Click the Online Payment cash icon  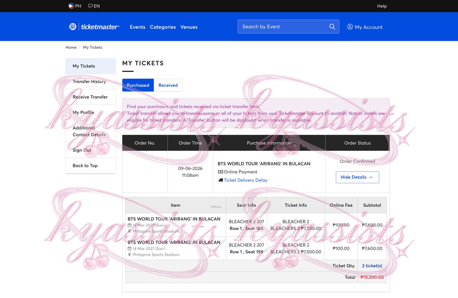(x=220, y=172)
